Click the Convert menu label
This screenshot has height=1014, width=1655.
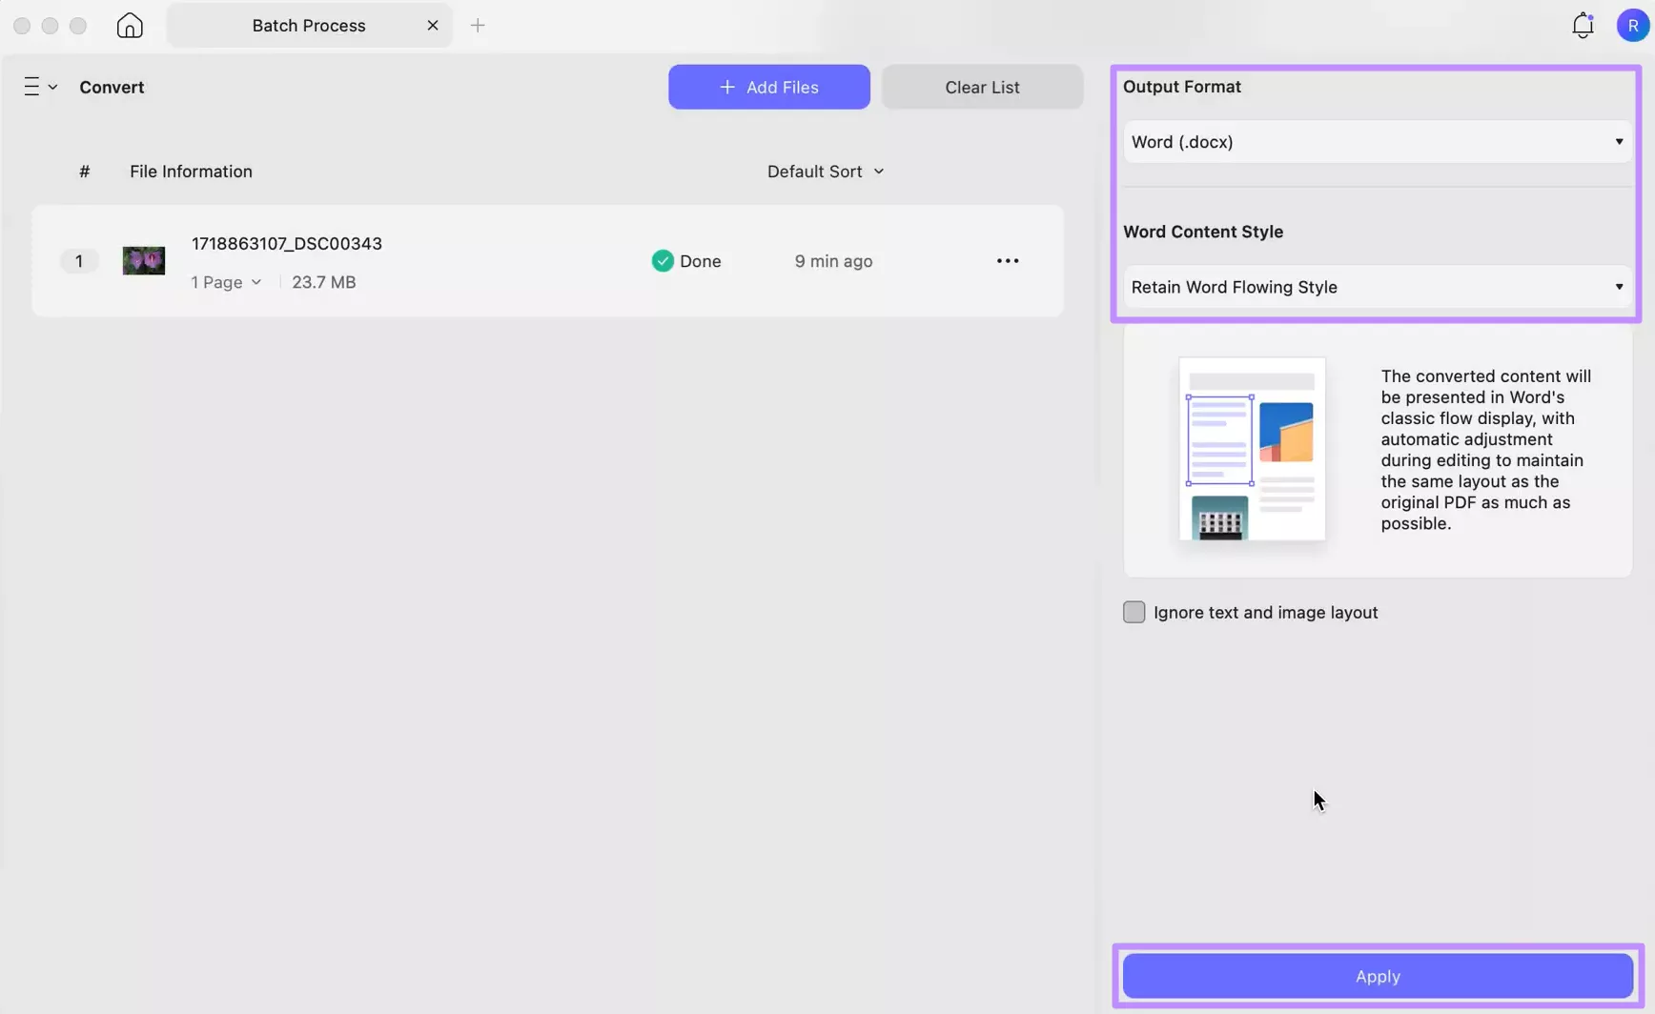(111, 86)
